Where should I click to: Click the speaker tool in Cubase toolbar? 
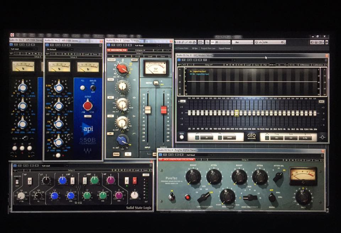coord(191,42)
